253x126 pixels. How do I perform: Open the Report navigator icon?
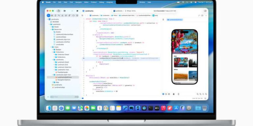(x=77, y=15)
